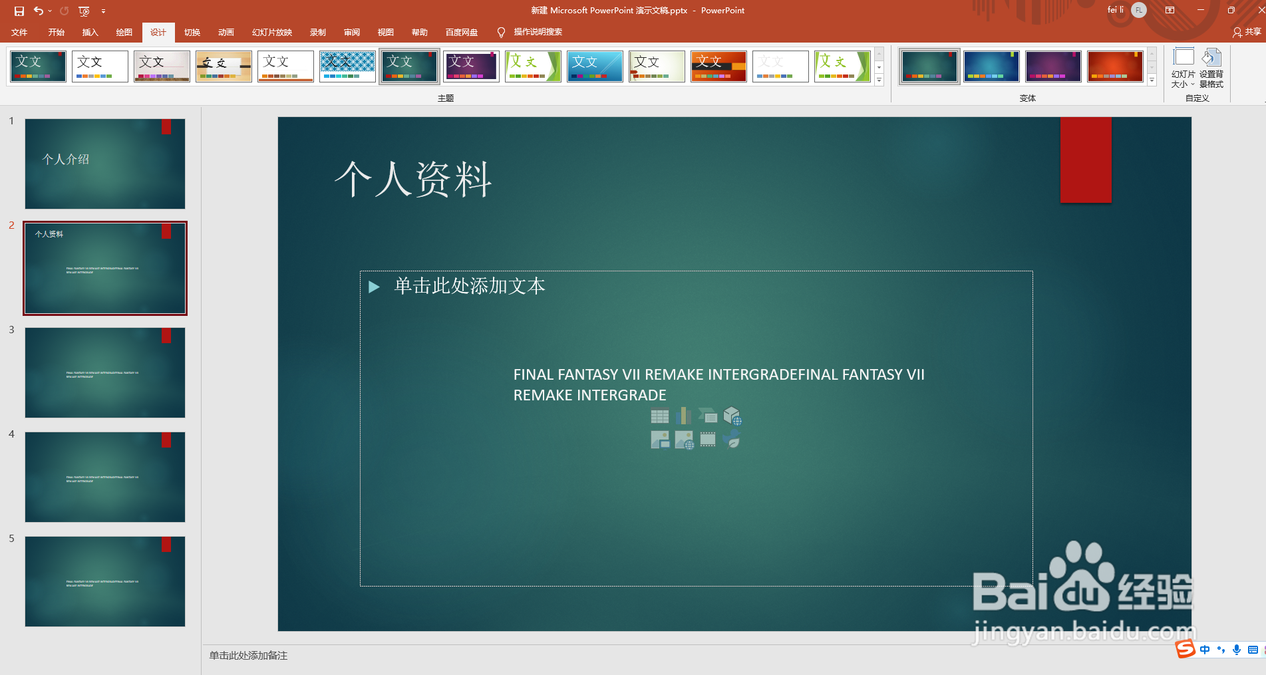Choose the purple color variant
This screenshot has width=1266, height=675.
1053,67
